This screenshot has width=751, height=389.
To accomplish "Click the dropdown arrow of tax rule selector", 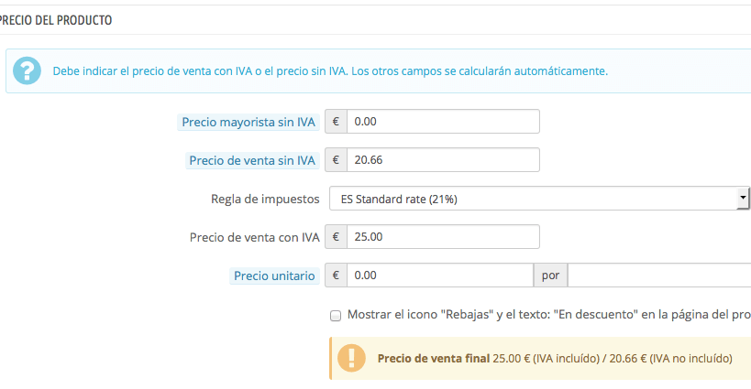I will [743, 198].
